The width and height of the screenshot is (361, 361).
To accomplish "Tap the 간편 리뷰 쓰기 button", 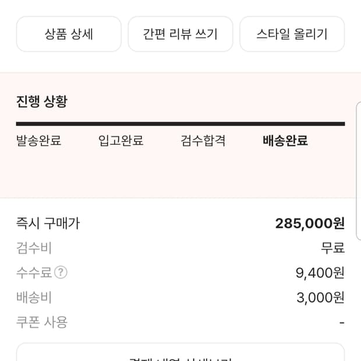I will 180,34.
